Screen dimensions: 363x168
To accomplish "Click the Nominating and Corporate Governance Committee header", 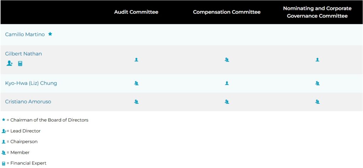I will tap(317, 12).
